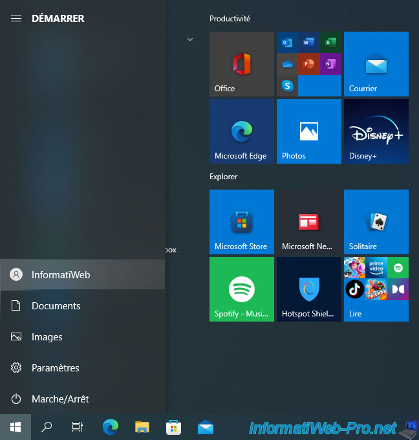The width and height of the screenshot is (419, 440).
Task: Open Prime Video in the Lire folder tile
Action: (x=376, y=268)
